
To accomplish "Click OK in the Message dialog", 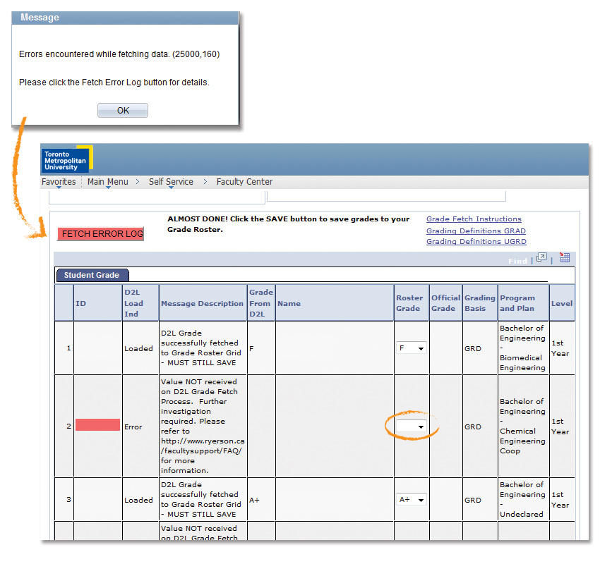I will coord(123,111).
